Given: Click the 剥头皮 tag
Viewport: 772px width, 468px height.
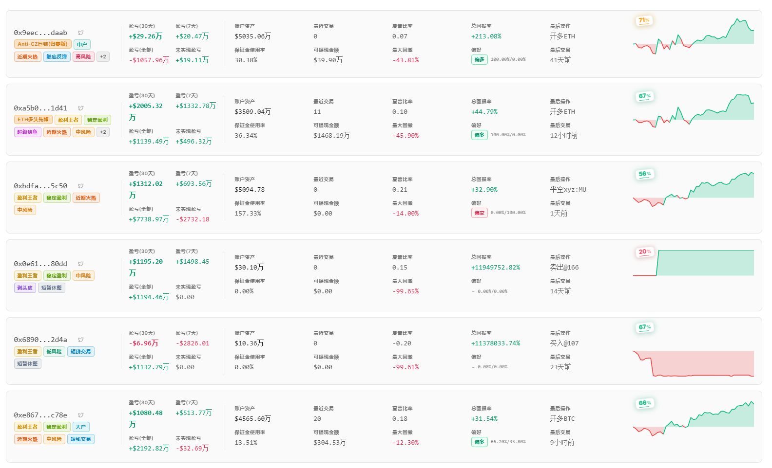Looking at the screenshot, I should tap(25, 288).
